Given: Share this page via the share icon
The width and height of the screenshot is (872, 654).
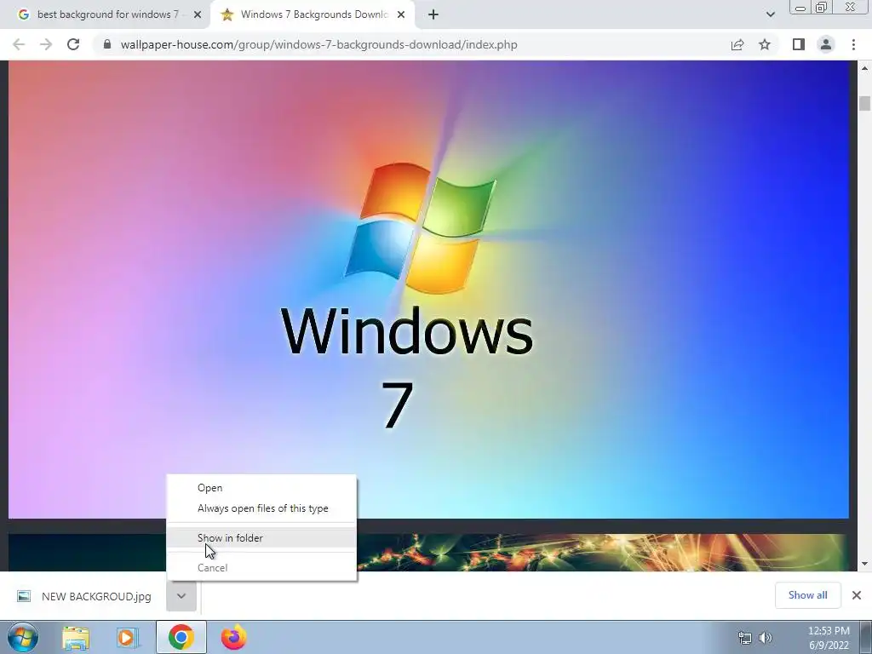Looking at the screenshot, I should point(737,44).
